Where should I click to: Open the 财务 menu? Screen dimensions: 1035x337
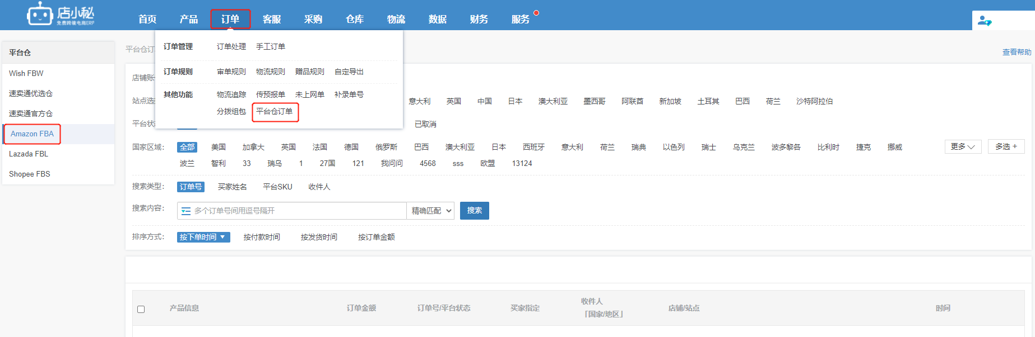pyautogui.click(x=479, y=19)
